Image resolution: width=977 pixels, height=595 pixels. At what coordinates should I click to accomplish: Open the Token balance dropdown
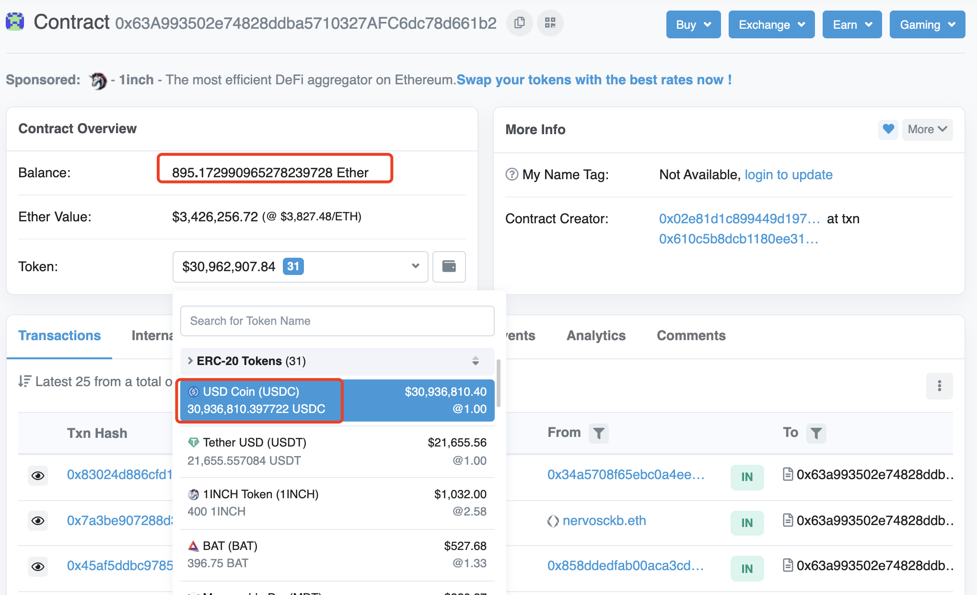point(300,266)
